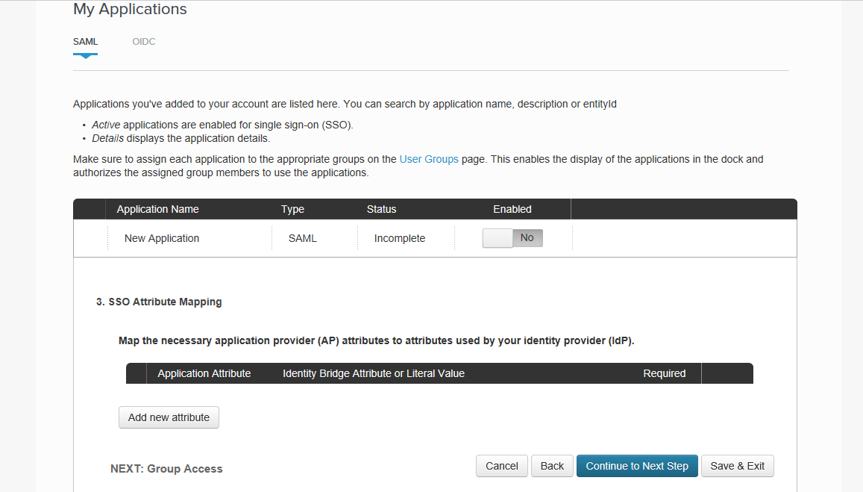Click the NEXT: Group Access label

coord(167,469)
